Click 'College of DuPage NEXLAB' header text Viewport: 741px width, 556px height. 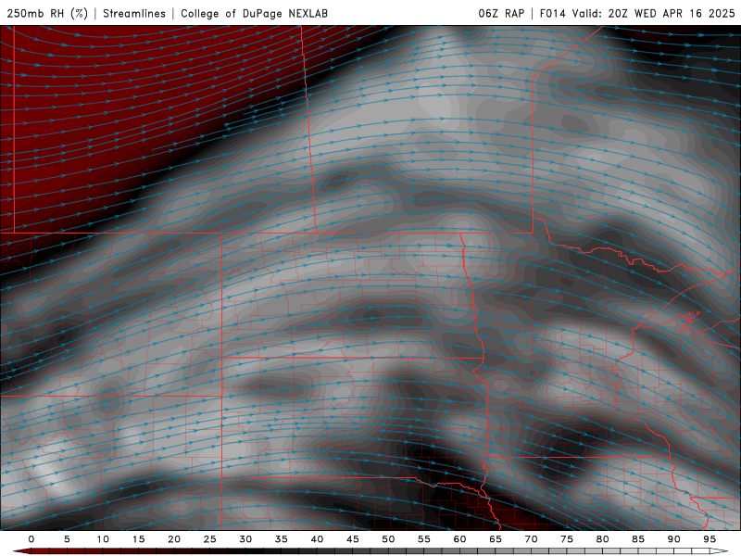click(x=254, y=13)
